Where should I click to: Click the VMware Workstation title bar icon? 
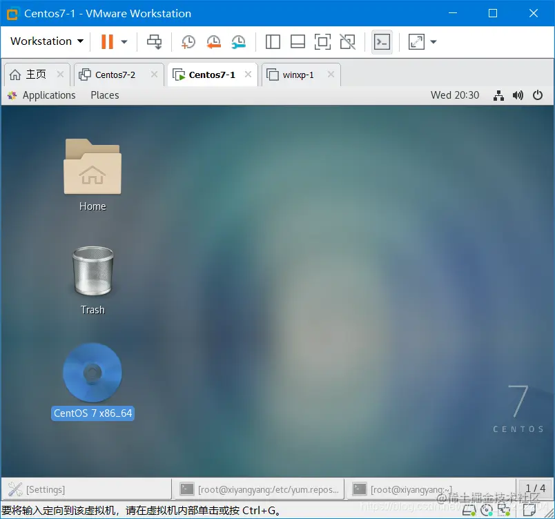(12, 14)
